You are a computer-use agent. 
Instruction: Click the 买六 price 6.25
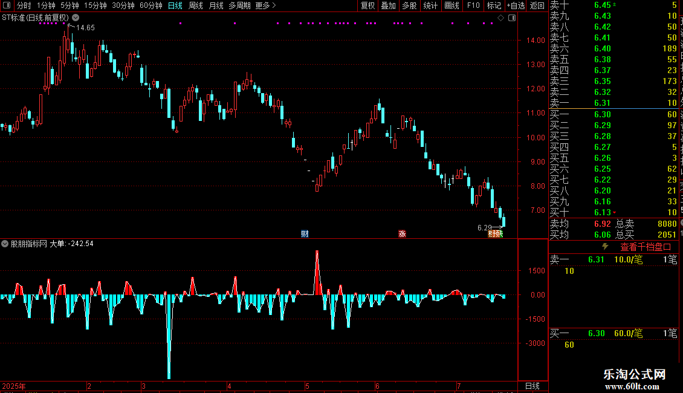[x=603, y=169]
